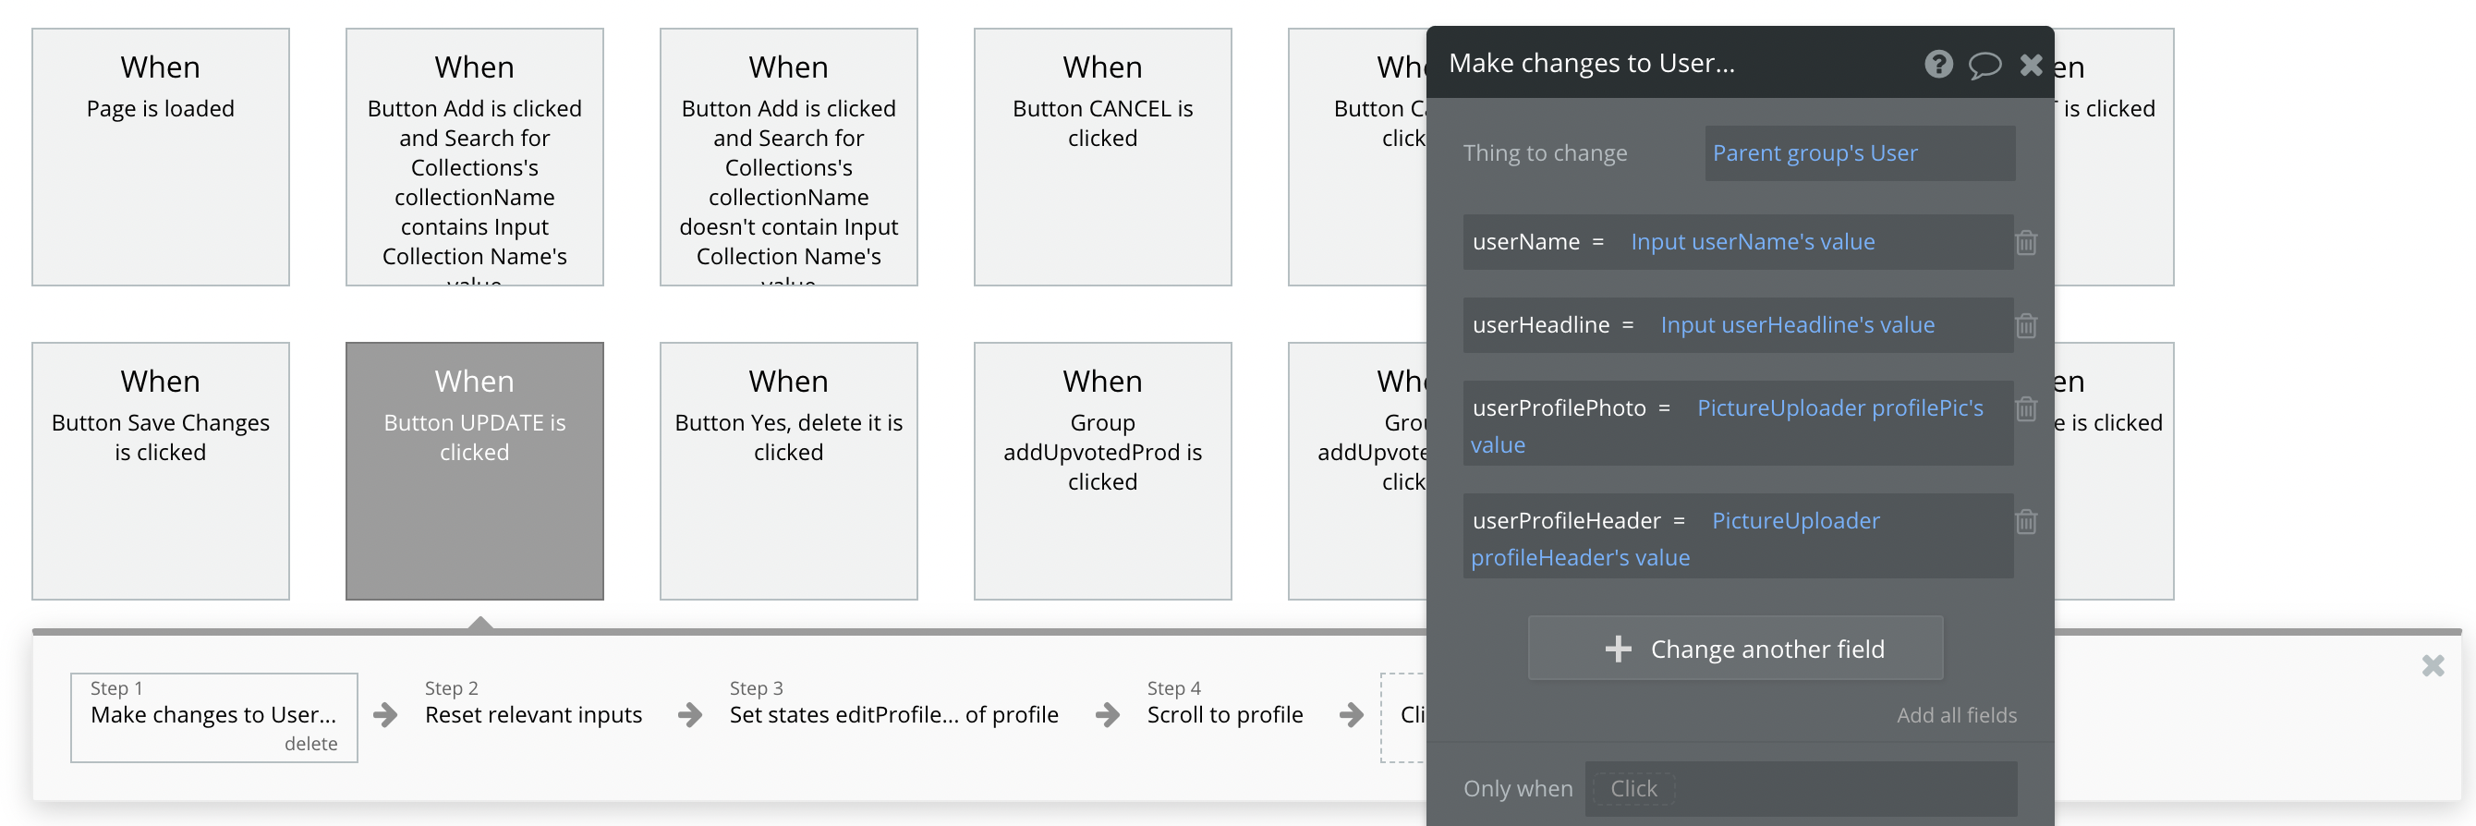Delete the userName field with trash icon
The image size is (2476, 826).
click(x=2026, y=242)
